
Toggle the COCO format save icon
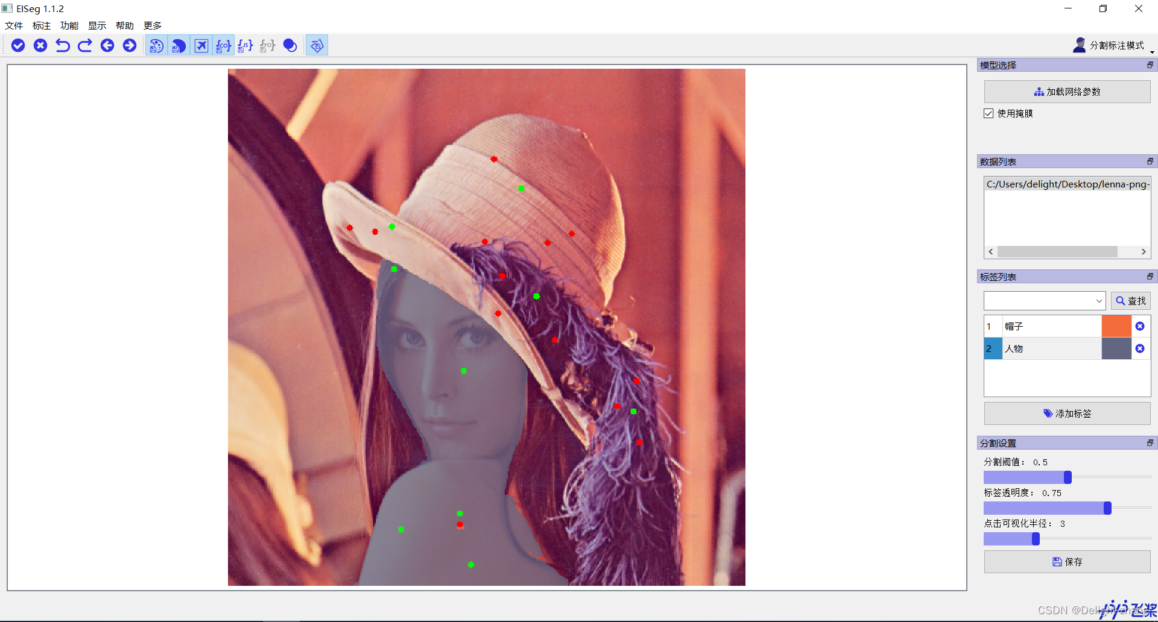coord(224,45)
